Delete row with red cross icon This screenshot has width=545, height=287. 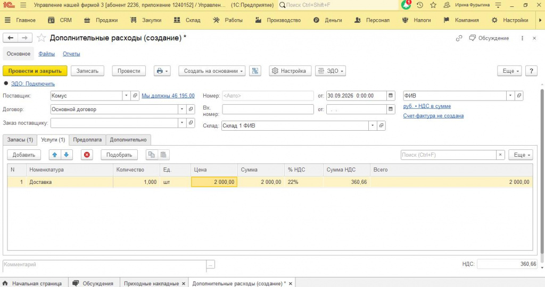87,155
